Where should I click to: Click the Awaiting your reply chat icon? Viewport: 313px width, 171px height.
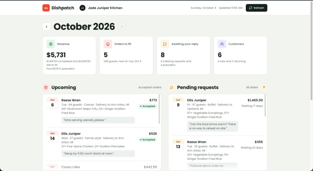[x=165, y=44]
